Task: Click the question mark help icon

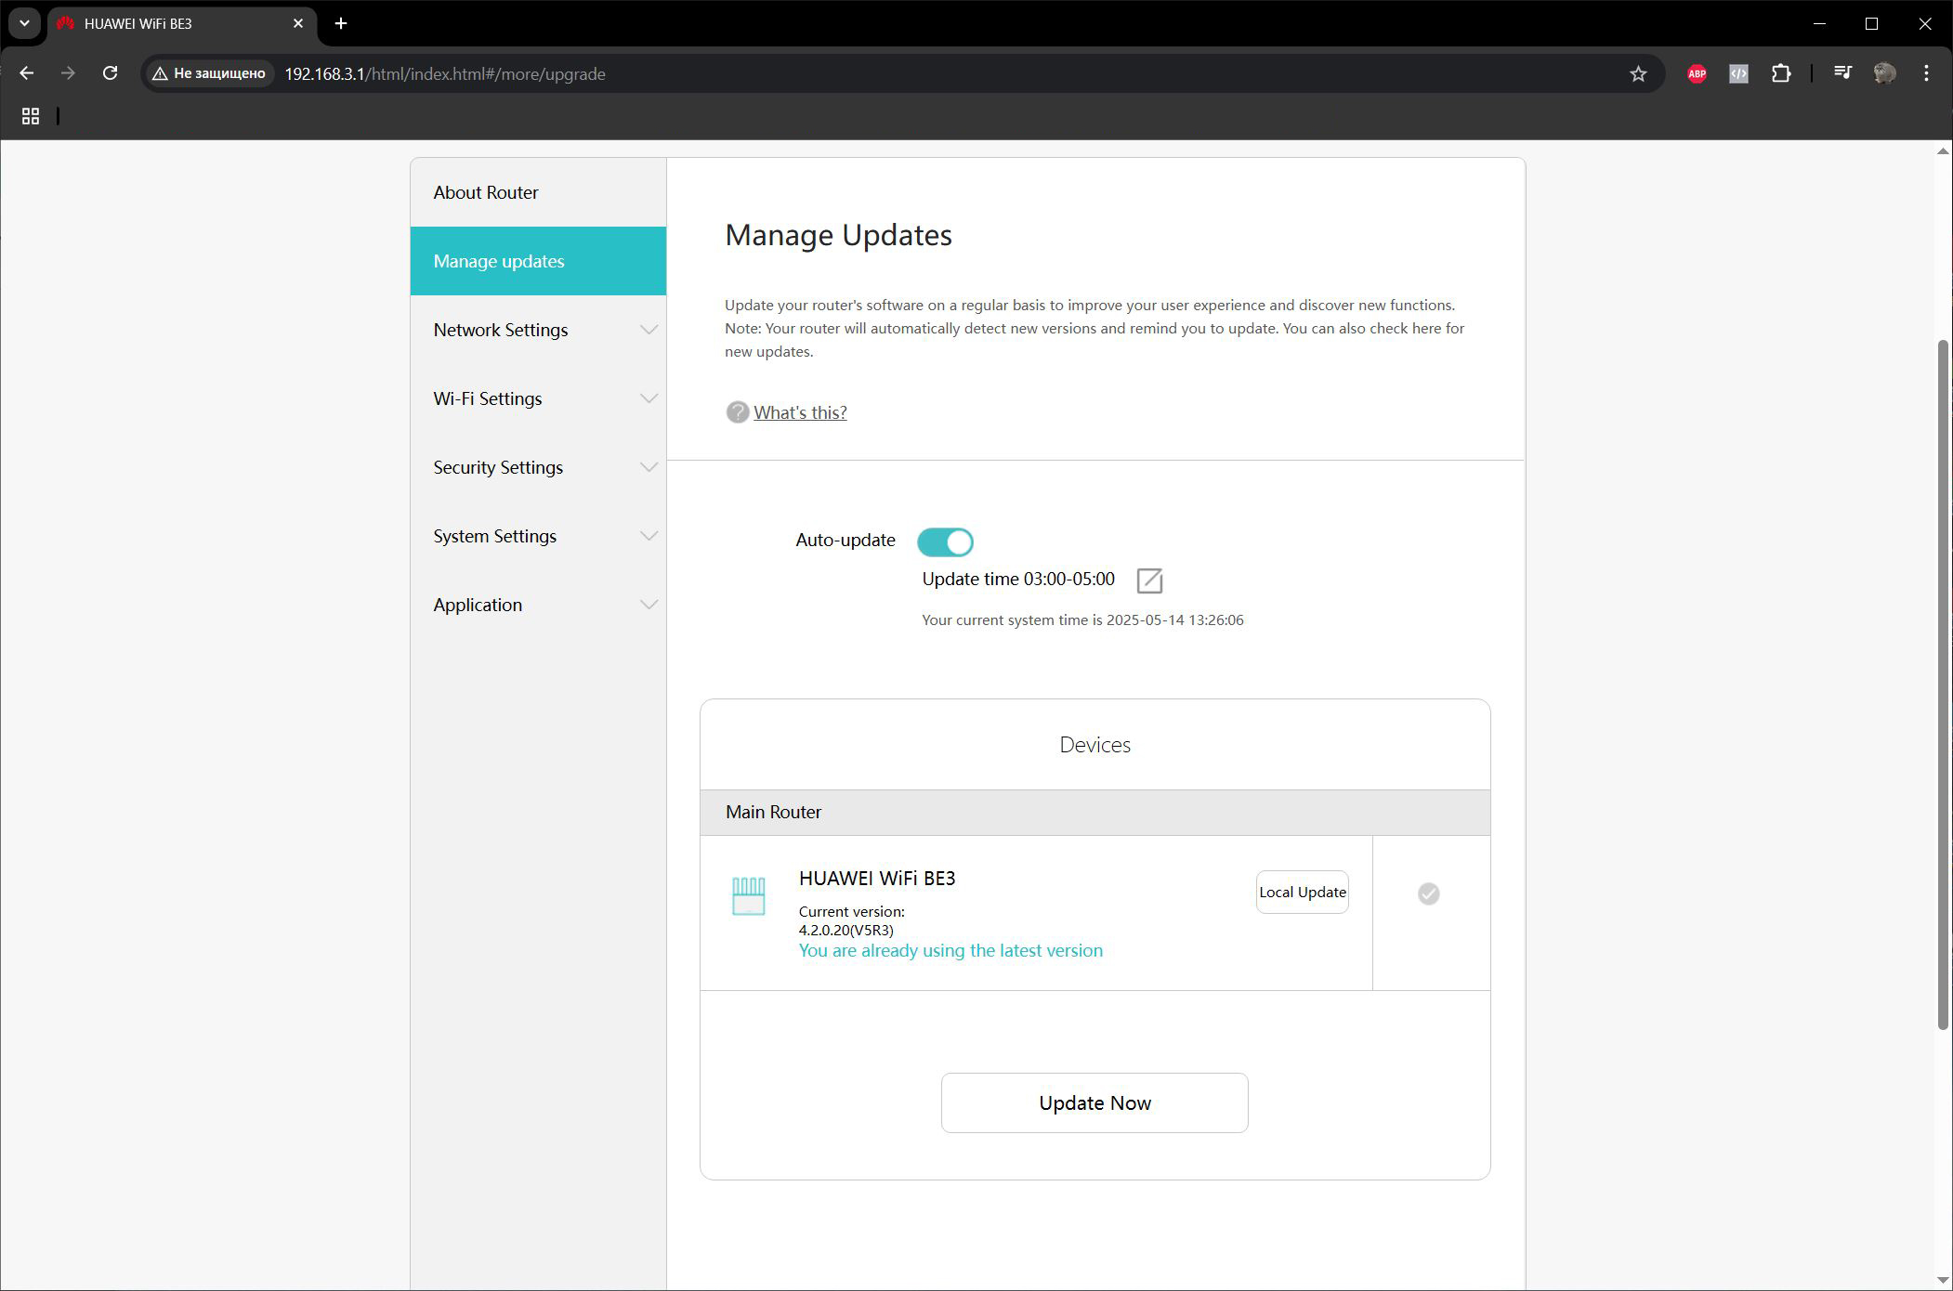Action: tap(737, 412)
